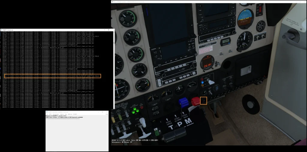Click the altimeter gauge
The width and height of the screenshot is (307, 152).
244,40
